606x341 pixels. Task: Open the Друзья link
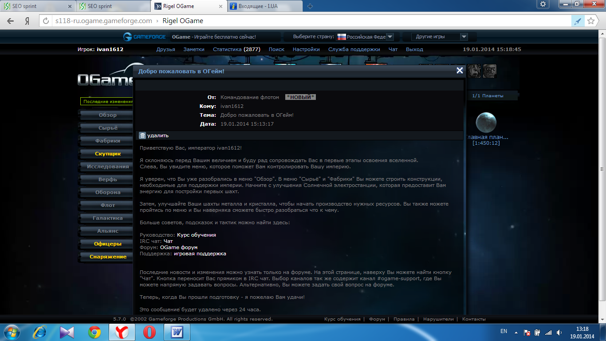click(165, 49)
